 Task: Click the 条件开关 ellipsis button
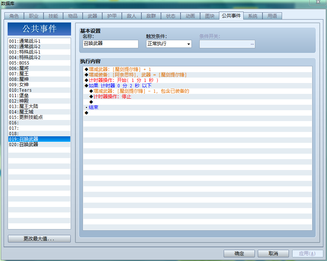[x=252, y=44]
